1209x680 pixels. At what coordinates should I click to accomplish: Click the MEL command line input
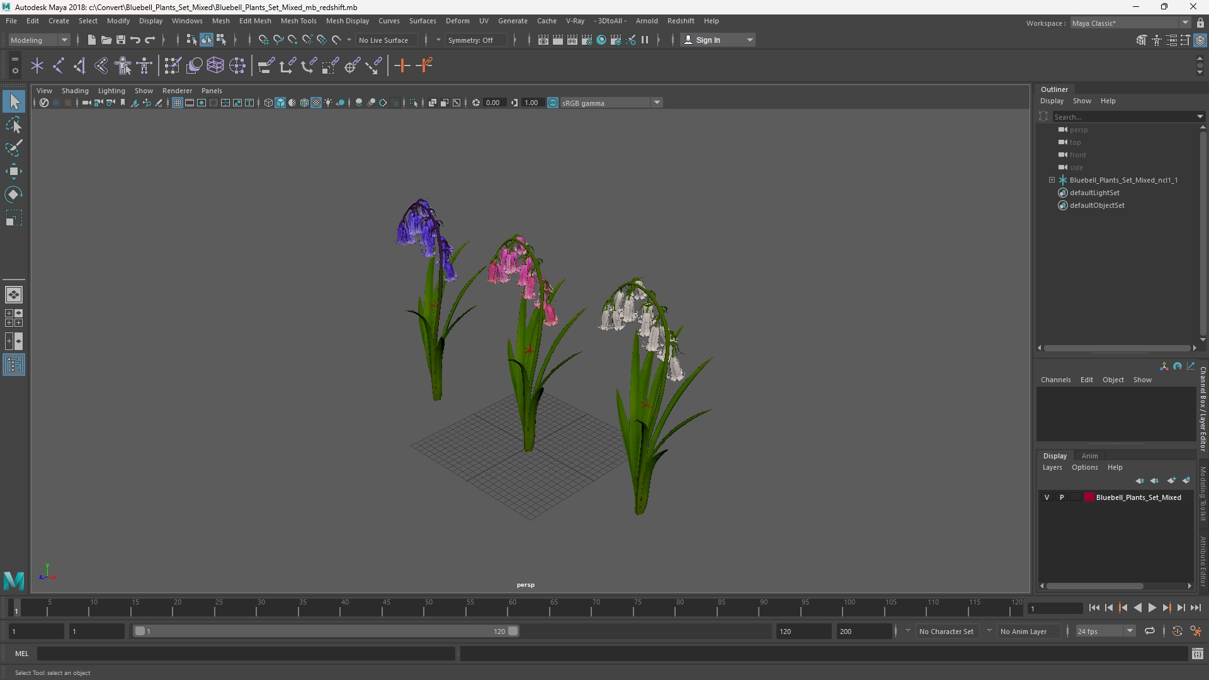246,654
